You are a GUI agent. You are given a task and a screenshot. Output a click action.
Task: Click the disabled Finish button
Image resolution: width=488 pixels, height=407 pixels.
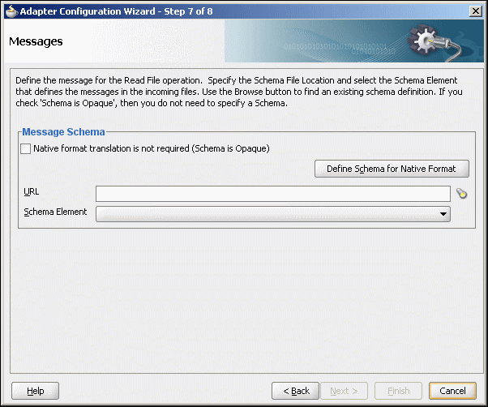398,391
